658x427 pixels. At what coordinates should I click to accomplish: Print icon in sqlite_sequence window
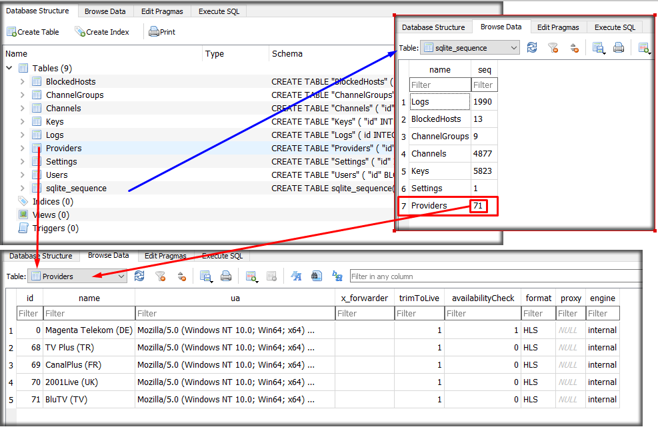[x=619, y=47]
